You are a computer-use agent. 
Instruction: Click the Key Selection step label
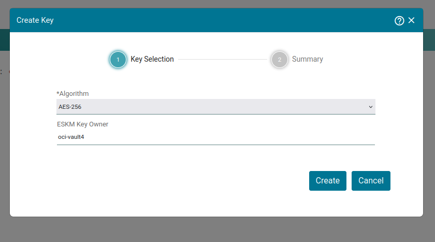(152, 59)
